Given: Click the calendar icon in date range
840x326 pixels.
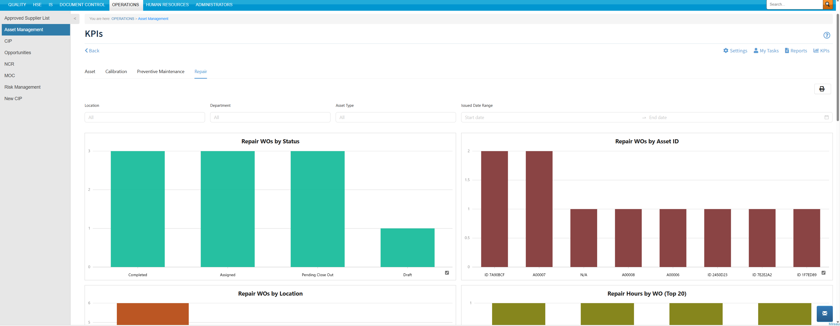Looking at the screenshot, I should tap(827, 117).
